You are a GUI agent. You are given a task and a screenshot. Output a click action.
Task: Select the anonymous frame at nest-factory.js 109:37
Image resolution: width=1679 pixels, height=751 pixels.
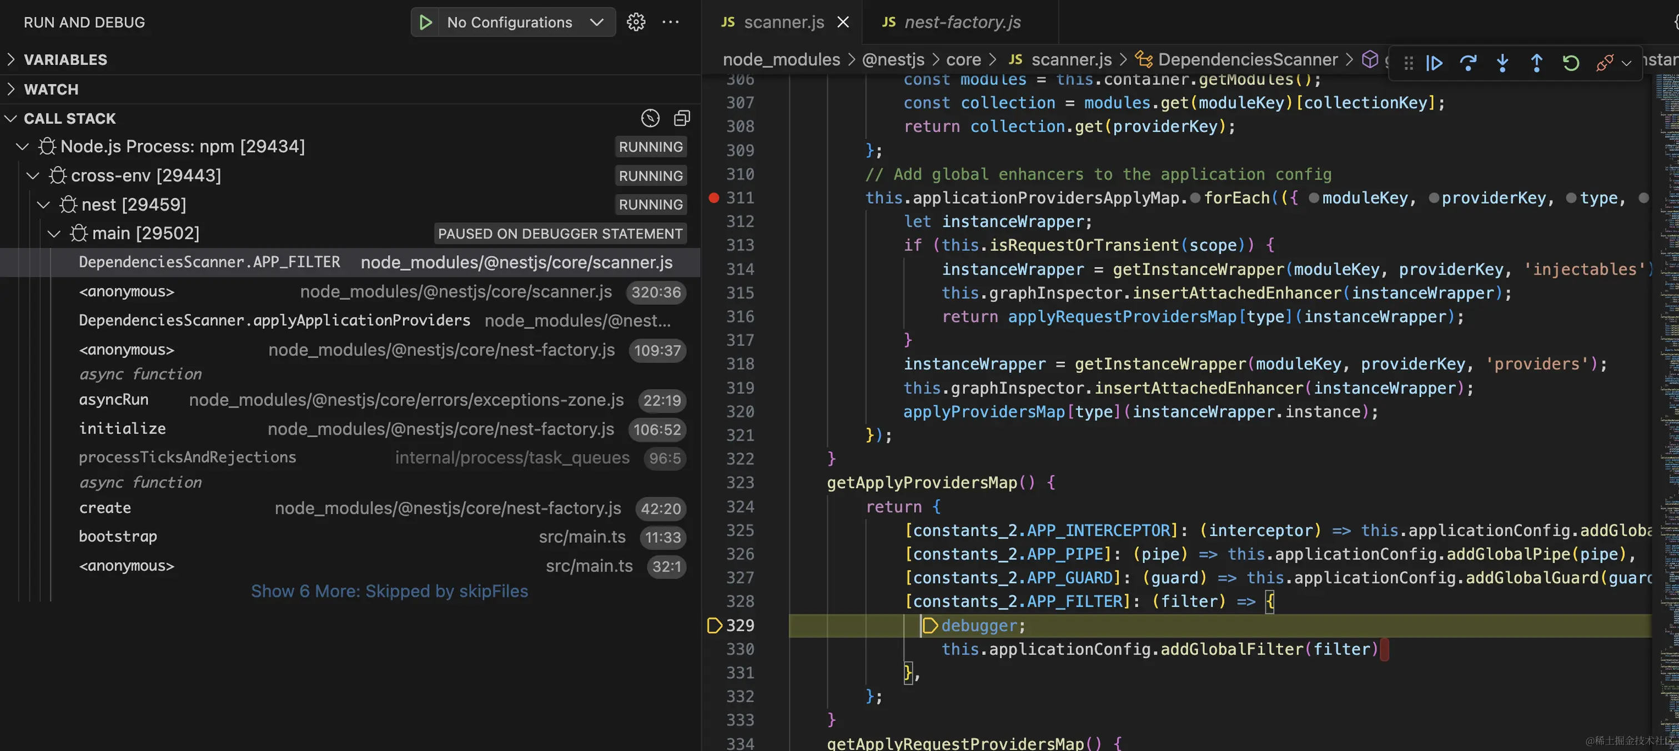click(x=350, y=350)
